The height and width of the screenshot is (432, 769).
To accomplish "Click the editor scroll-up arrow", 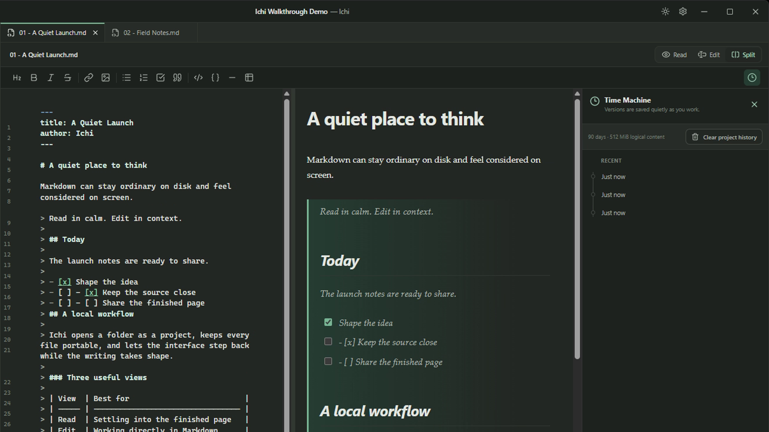I will [287, 94].
